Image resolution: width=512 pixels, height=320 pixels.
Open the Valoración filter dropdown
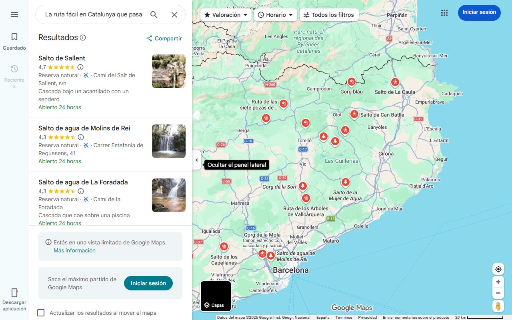pos(225,14)
